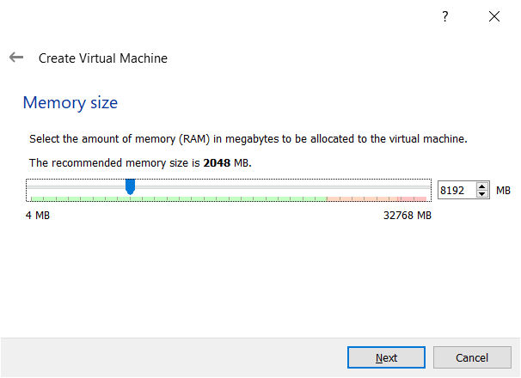Click the Create Virtual Machine title text
Image resolution: width=521 pixels, height=378 pixels.
(103, 58)
